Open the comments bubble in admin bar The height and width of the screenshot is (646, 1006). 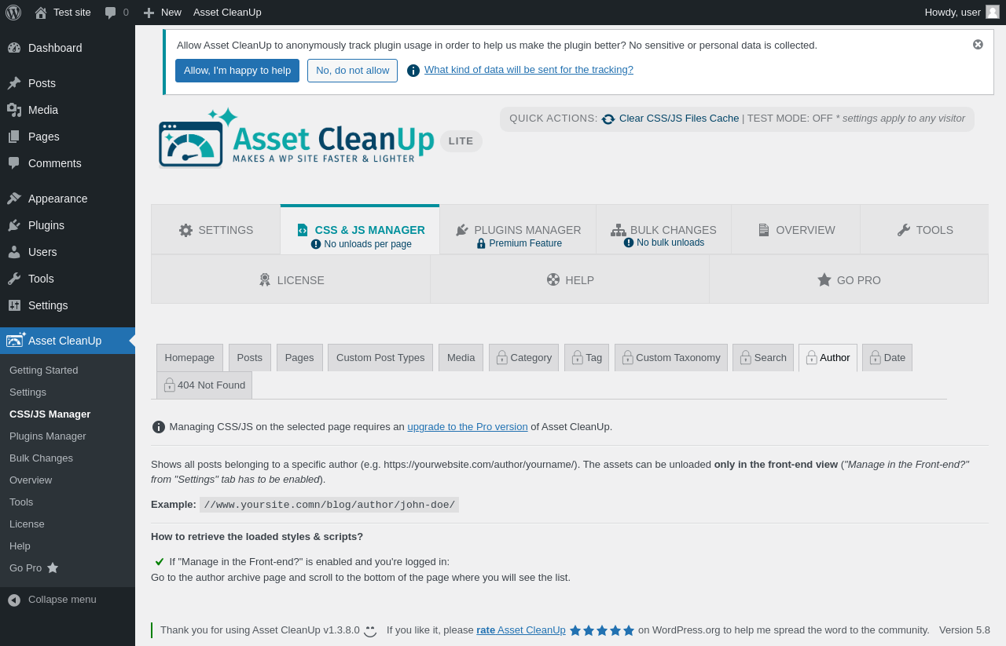pos(111,13)
